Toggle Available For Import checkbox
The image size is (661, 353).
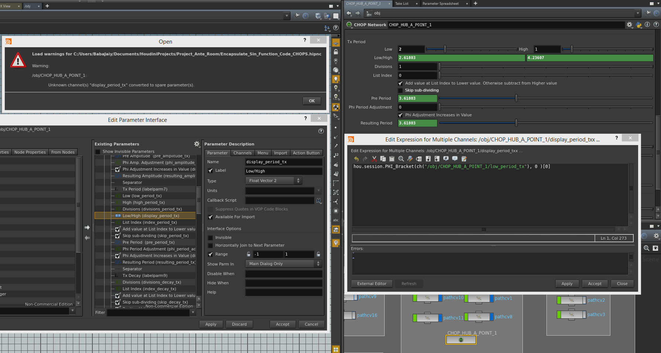click(x=210, y=217)
